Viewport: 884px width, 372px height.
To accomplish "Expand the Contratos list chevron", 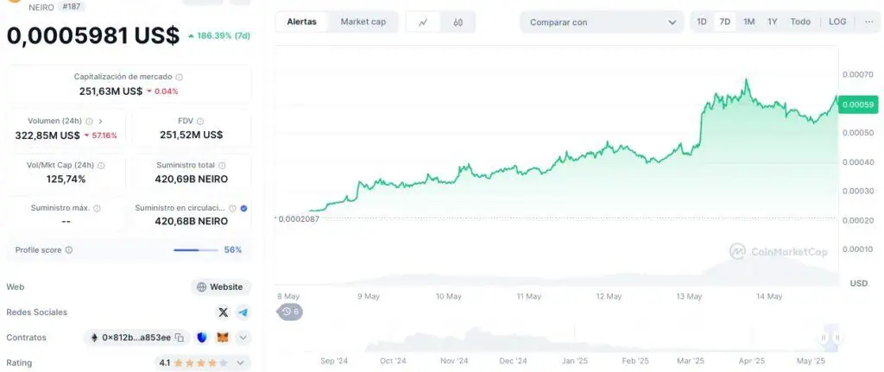I will [243, 337].
